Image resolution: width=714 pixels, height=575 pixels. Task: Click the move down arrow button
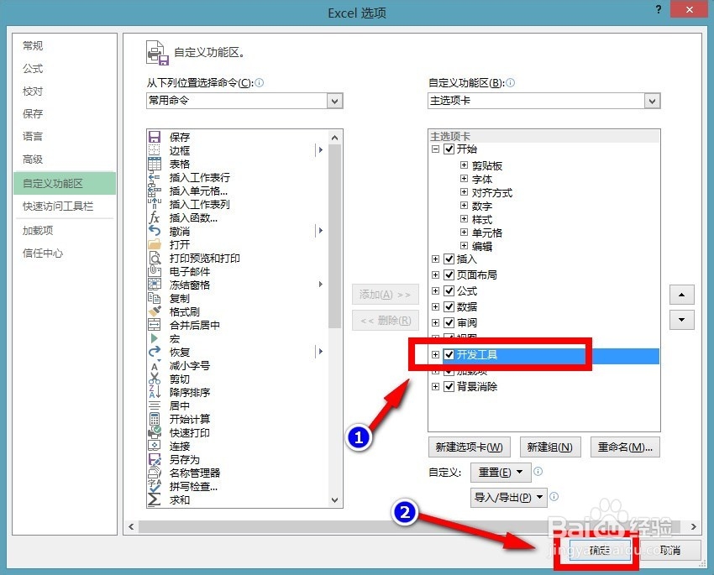(682, 320)
